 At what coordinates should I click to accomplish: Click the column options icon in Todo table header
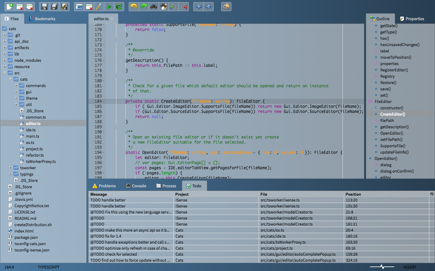[x=432, y=194]
